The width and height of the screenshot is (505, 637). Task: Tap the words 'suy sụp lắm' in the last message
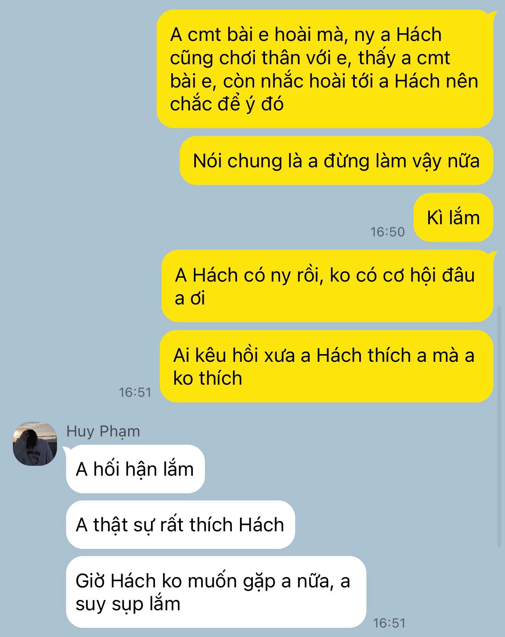tap(128, 604)
